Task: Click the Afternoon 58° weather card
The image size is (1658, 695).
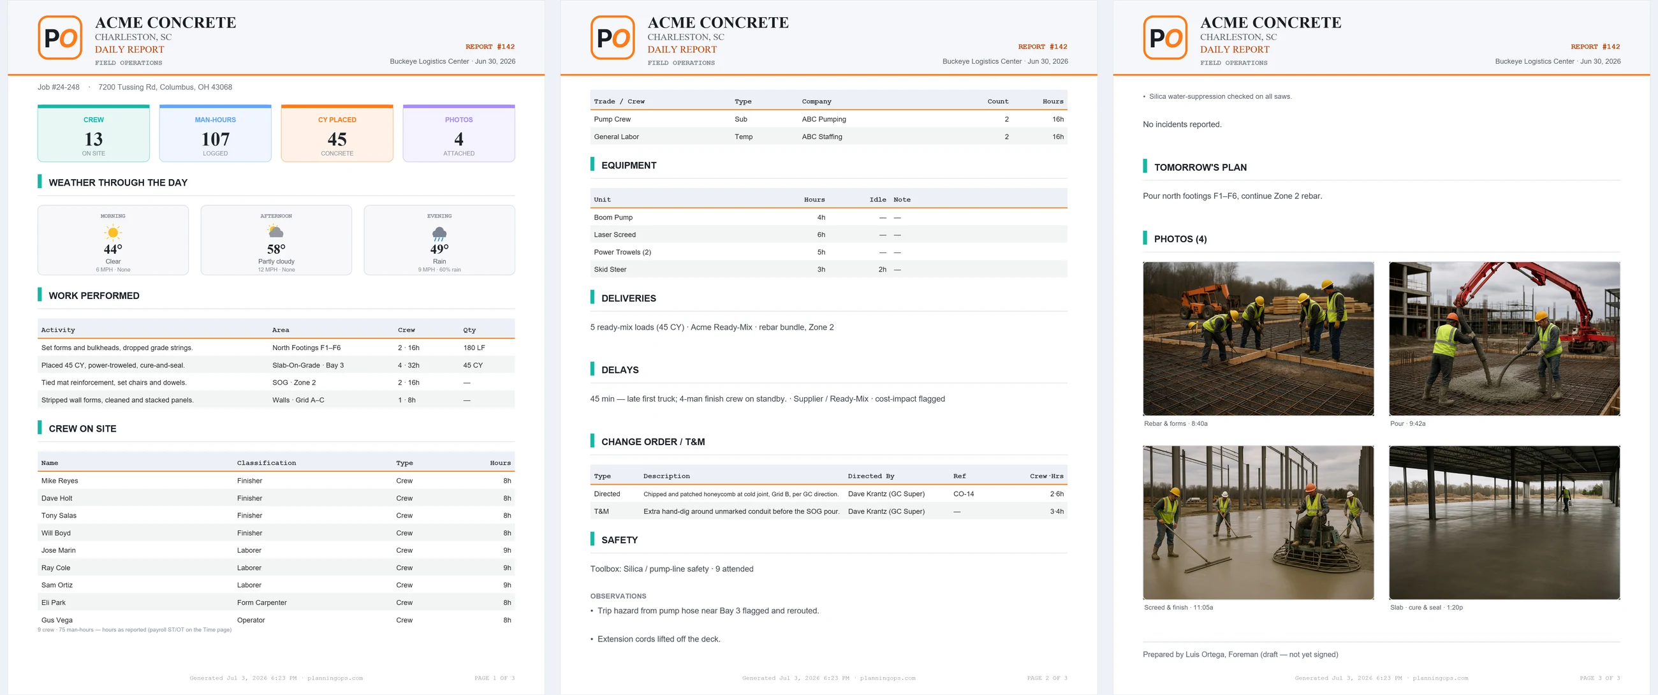Action: pyautogui.click(x=276, y=240)
